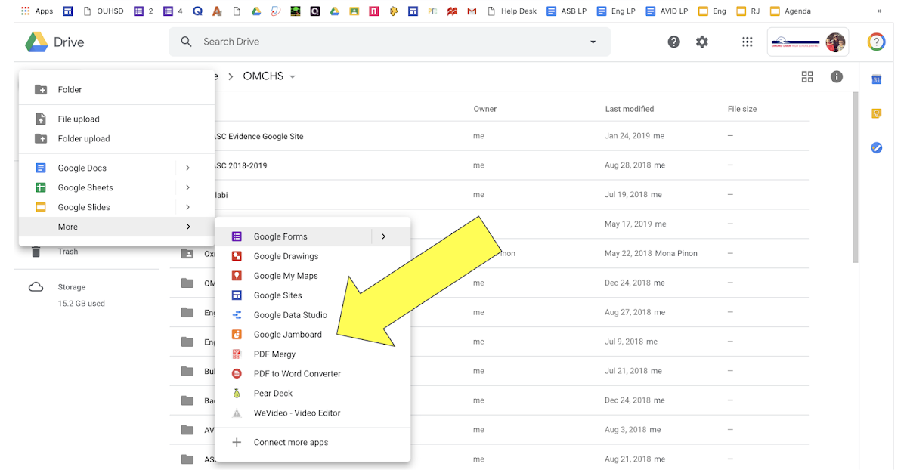Open the Eng LP bookmark
907x476 pixels.
[616, 11]
